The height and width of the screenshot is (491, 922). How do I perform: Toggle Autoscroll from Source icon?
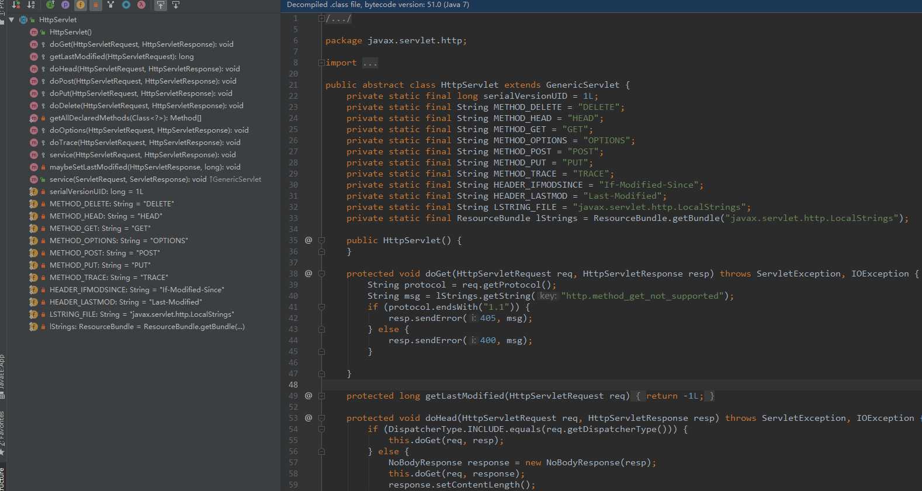(x=176, y=5)
